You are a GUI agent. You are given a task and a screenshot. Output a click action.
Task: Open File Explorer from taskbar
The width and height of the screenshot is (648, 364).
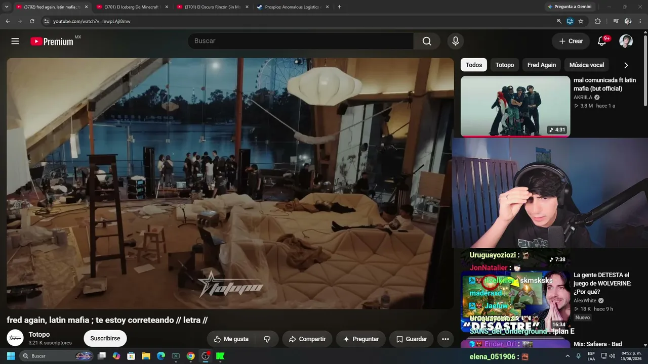tap(146, 356)
